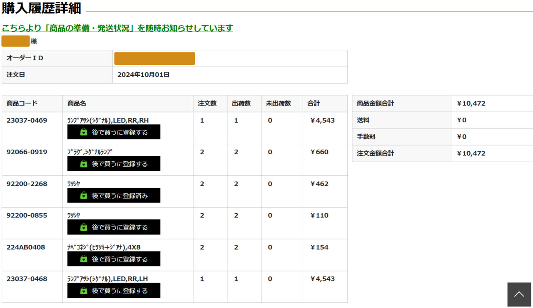
Task: Select product code 23037-0469
Action: click(x=27, y=121)
